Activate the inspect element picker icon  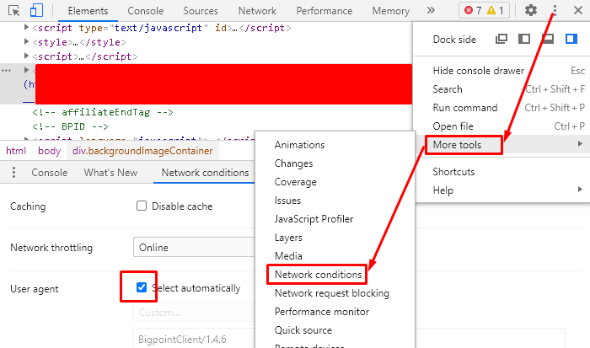[x=14, y=11]
